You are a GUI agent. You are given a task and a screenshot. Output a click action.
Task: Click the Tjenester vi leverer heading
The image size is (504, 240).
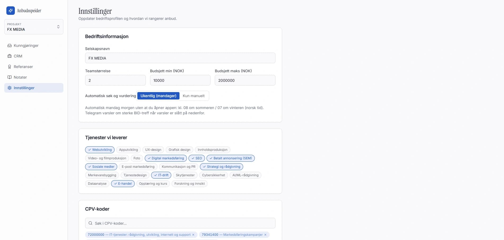click(x=106, y=138)
